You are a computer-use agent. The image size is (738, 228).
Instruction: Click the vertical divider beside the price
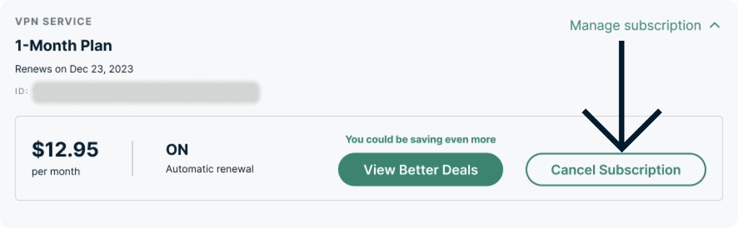pyautogui.click(x=132, y=158)
